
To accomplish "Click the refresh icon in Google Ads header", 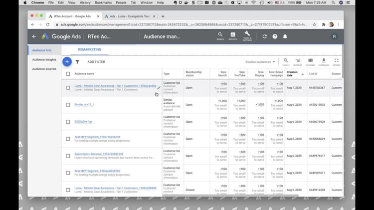I will pyautogui.click(x=264, y=36).
